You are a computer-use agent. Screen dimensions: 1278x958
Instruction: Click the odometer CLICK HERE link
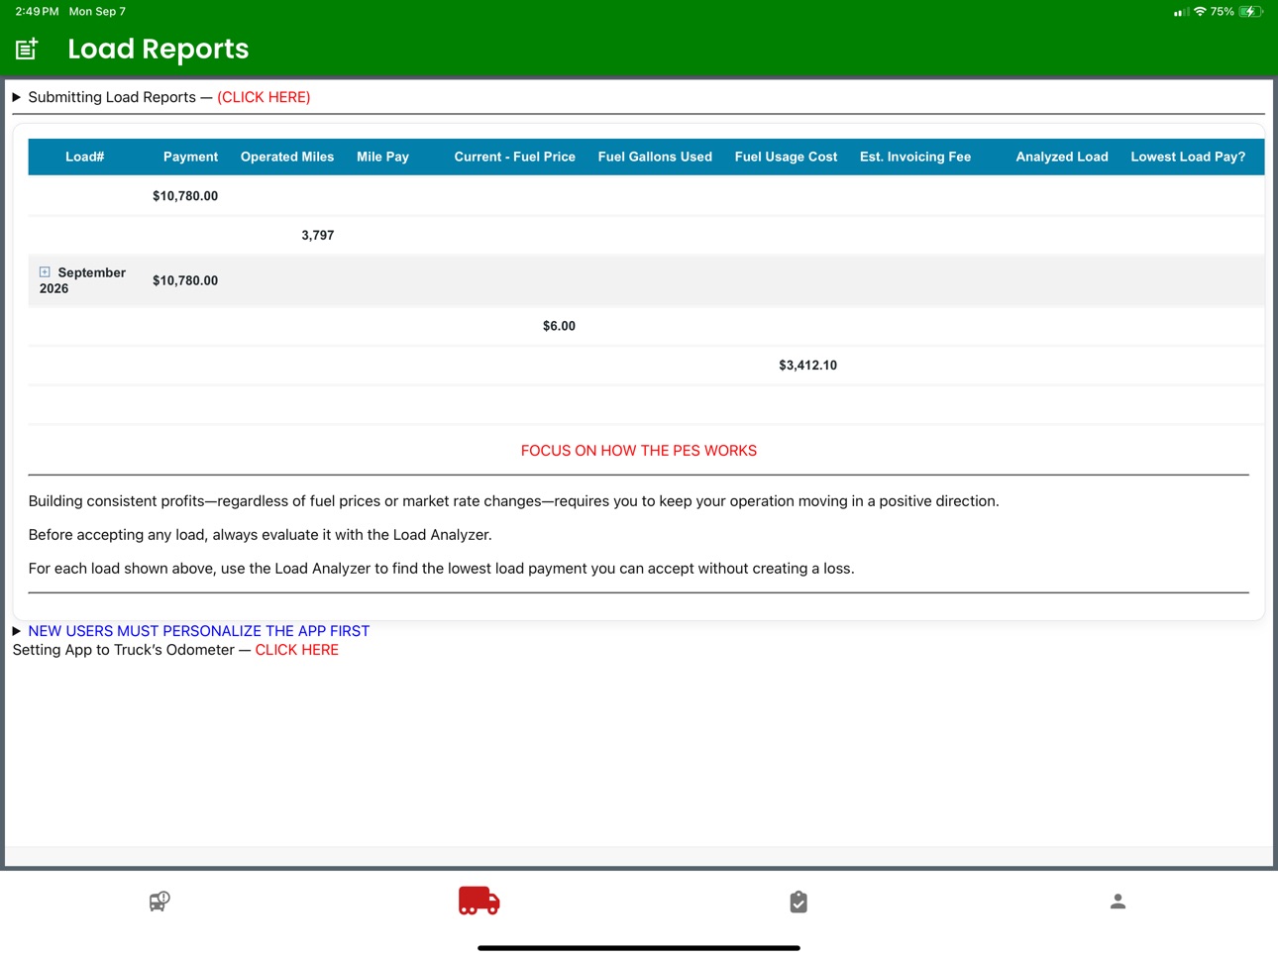[x=297, y=650]
